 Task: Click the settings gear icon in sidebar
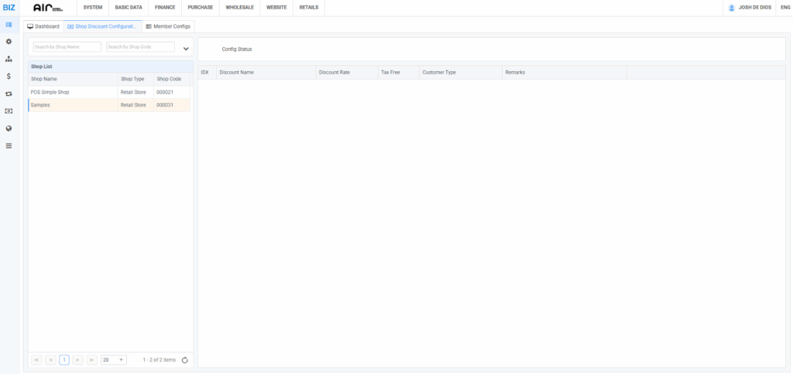9,42
